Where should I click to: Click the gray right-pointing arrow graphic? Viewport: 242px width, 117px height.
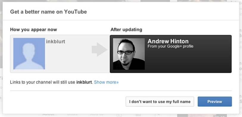tap(99, 49)
